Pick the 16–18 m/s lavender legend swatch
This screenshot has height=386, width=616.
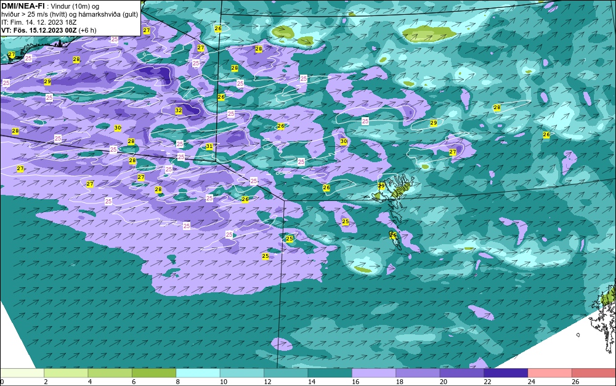click(x=374, y=373)
